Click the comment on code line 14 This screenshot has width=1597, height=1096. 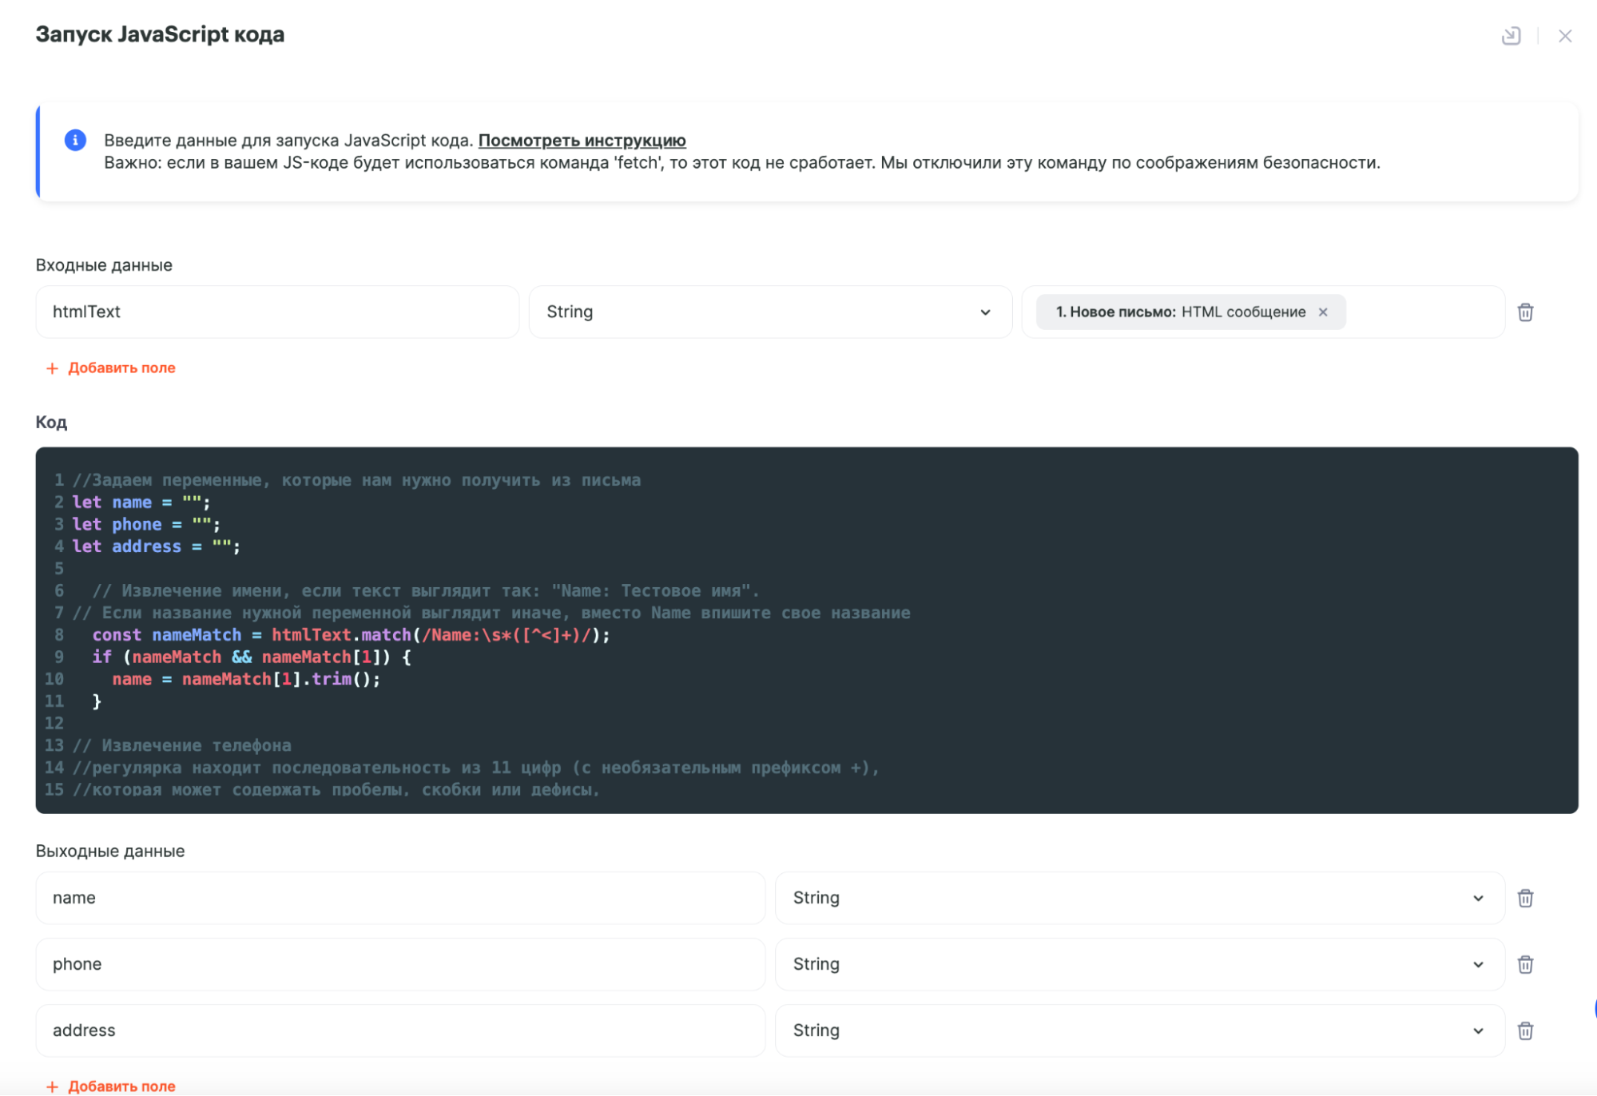tap(476, 768)
